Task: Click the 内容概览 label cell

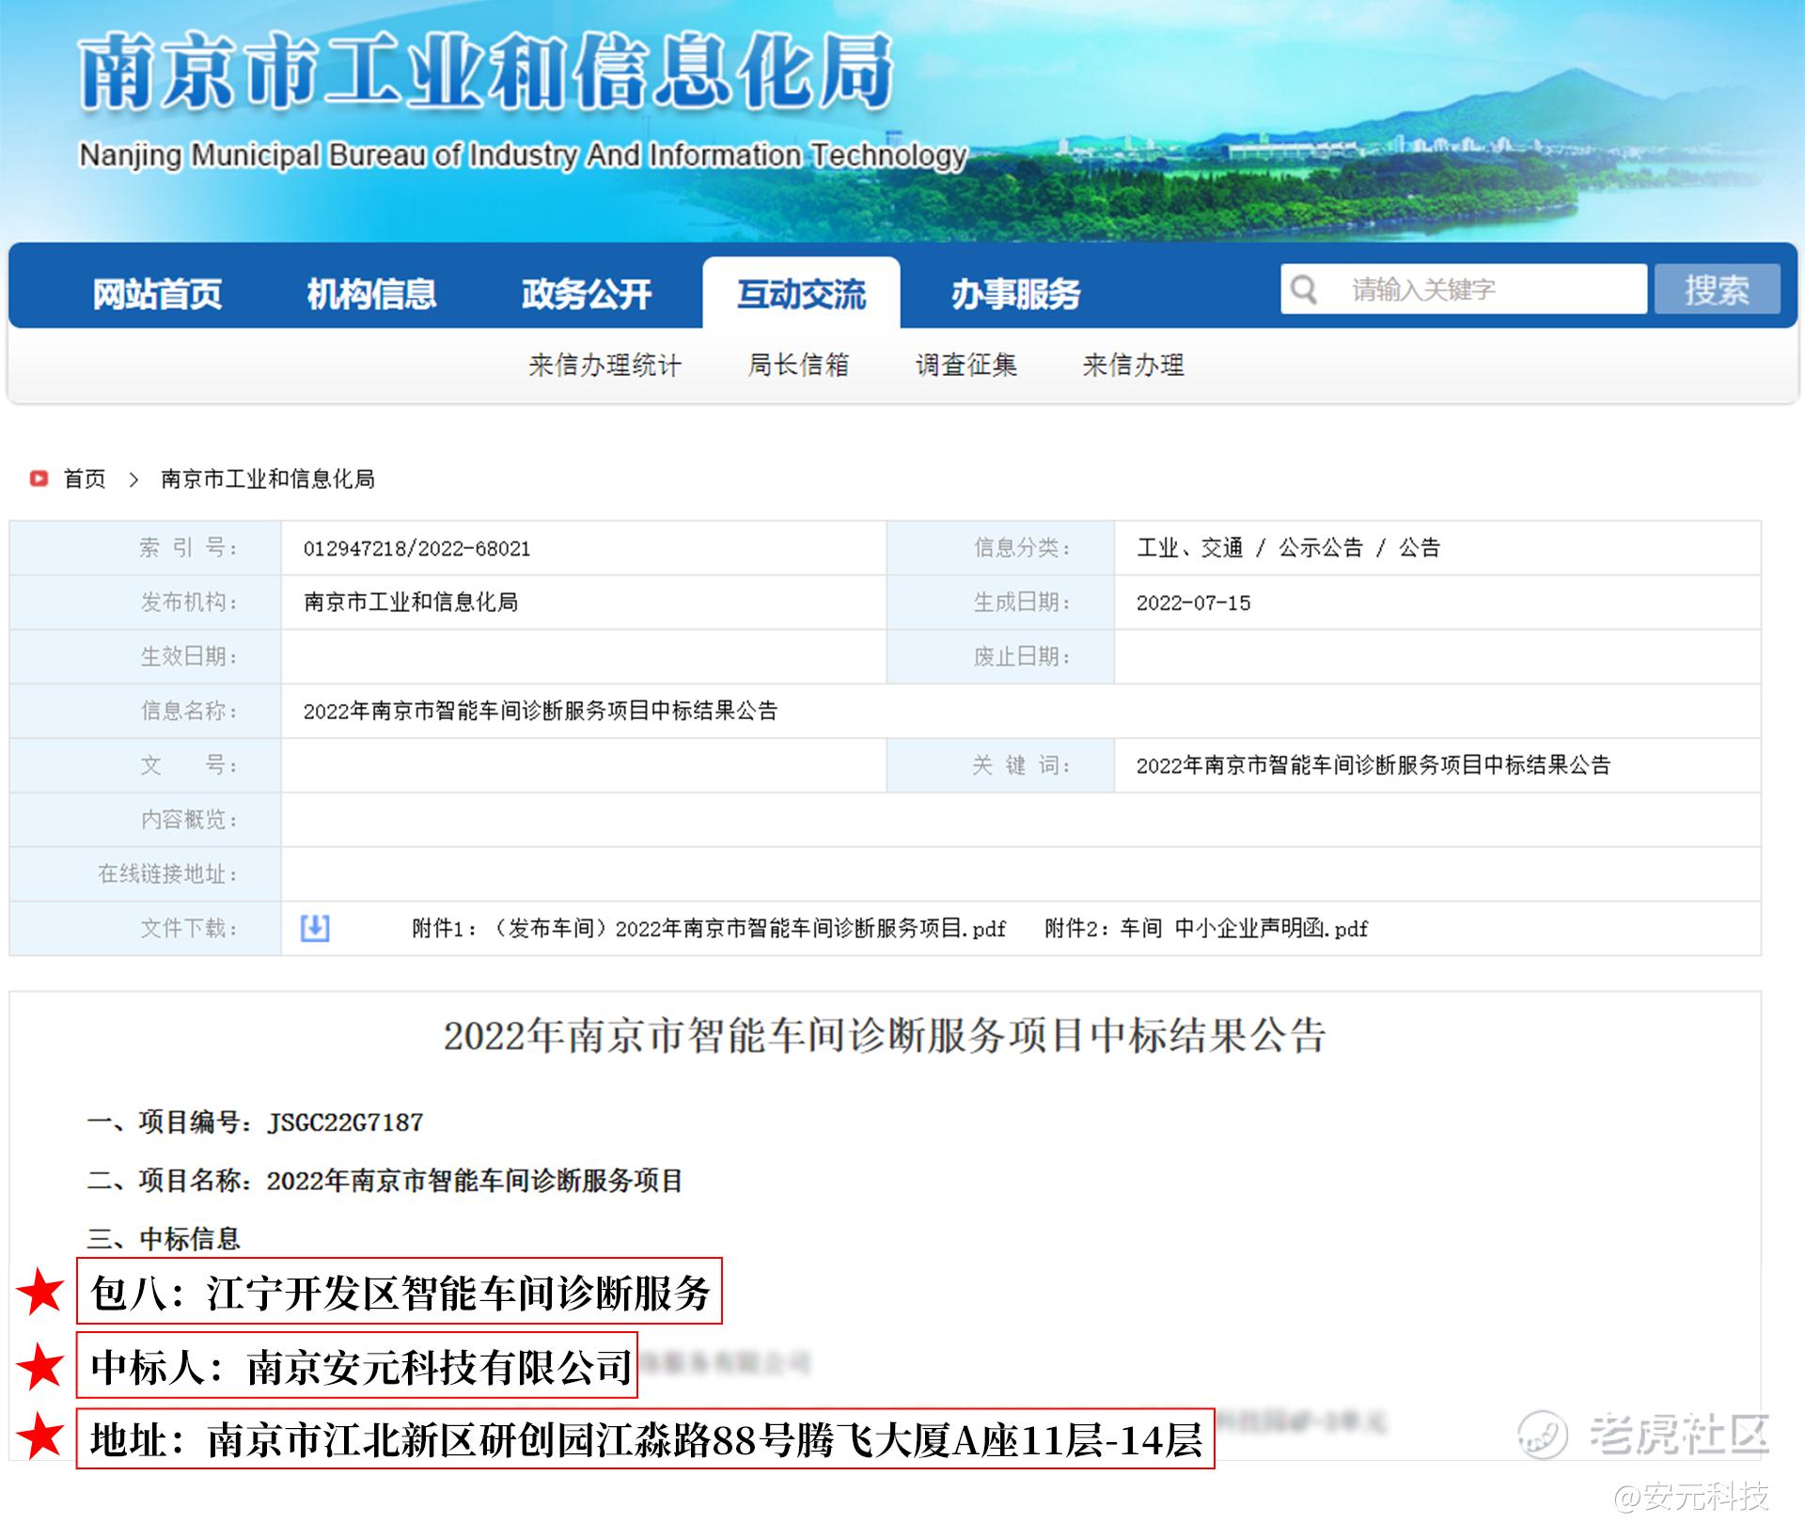Action: tap(146, 820)
